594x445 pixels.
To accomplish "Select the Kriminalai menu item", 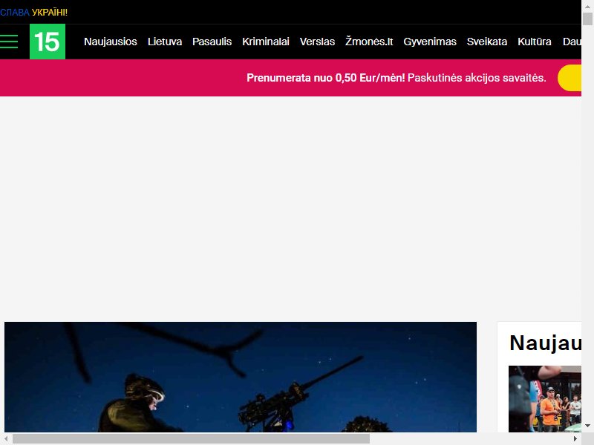I will 266,42.
